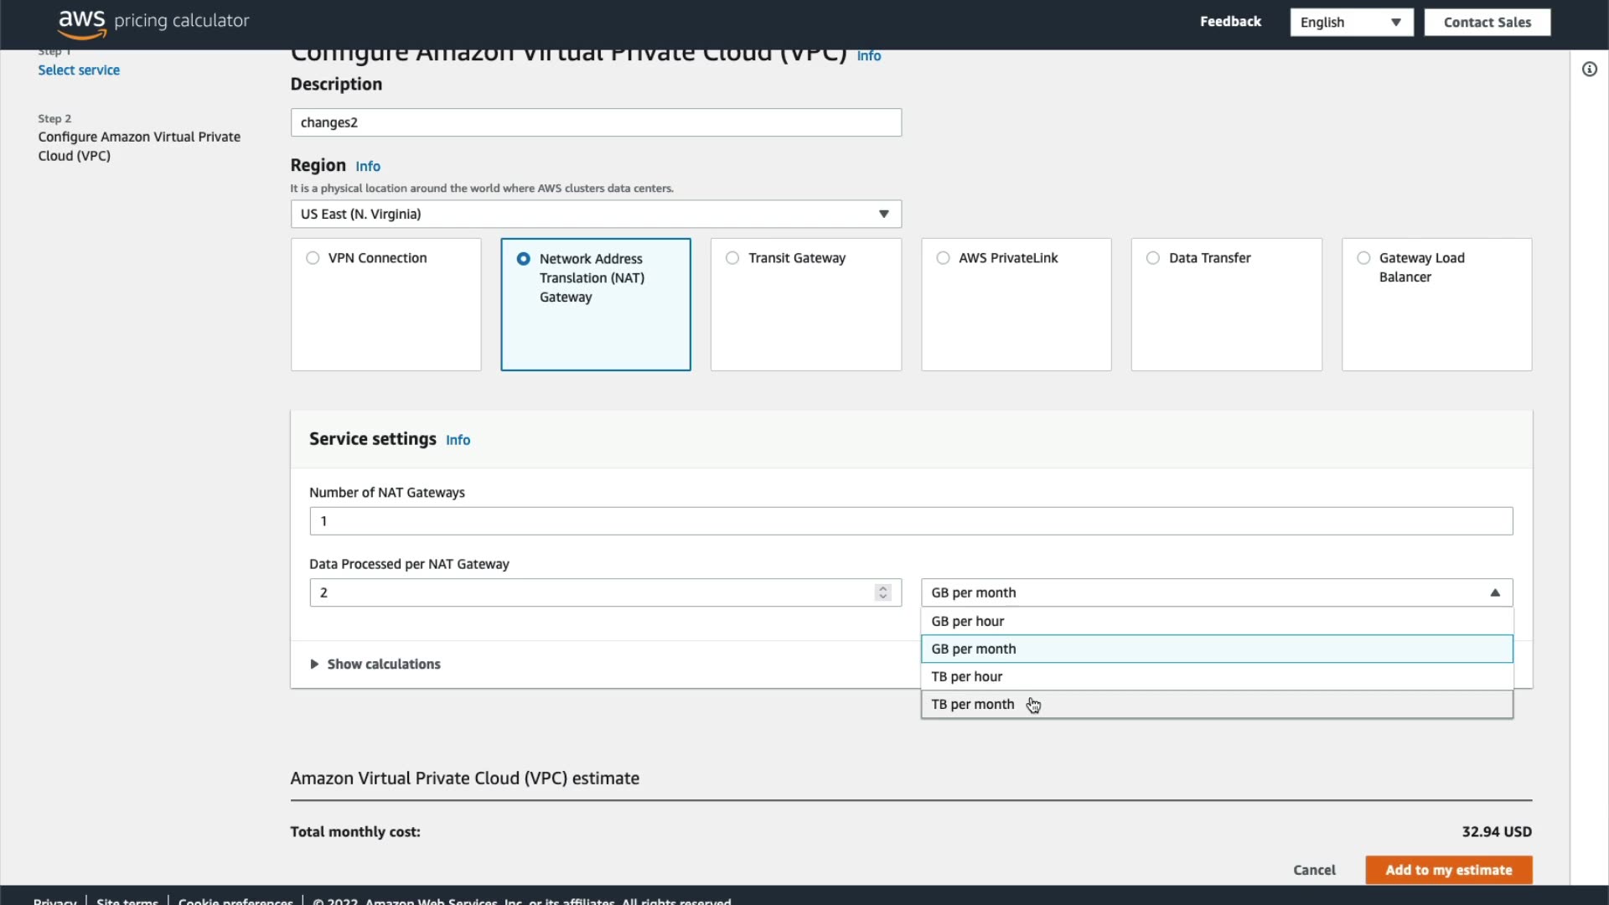This screenshot has height=905, width=1609.
Task: Select the Transit Gateway radio option
Action: click(x=732, y=258)
